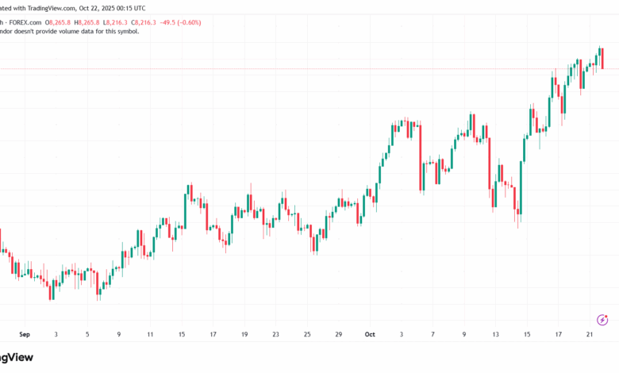
Task: Click the 7 date label on axis
Action: tap(433, 334)
